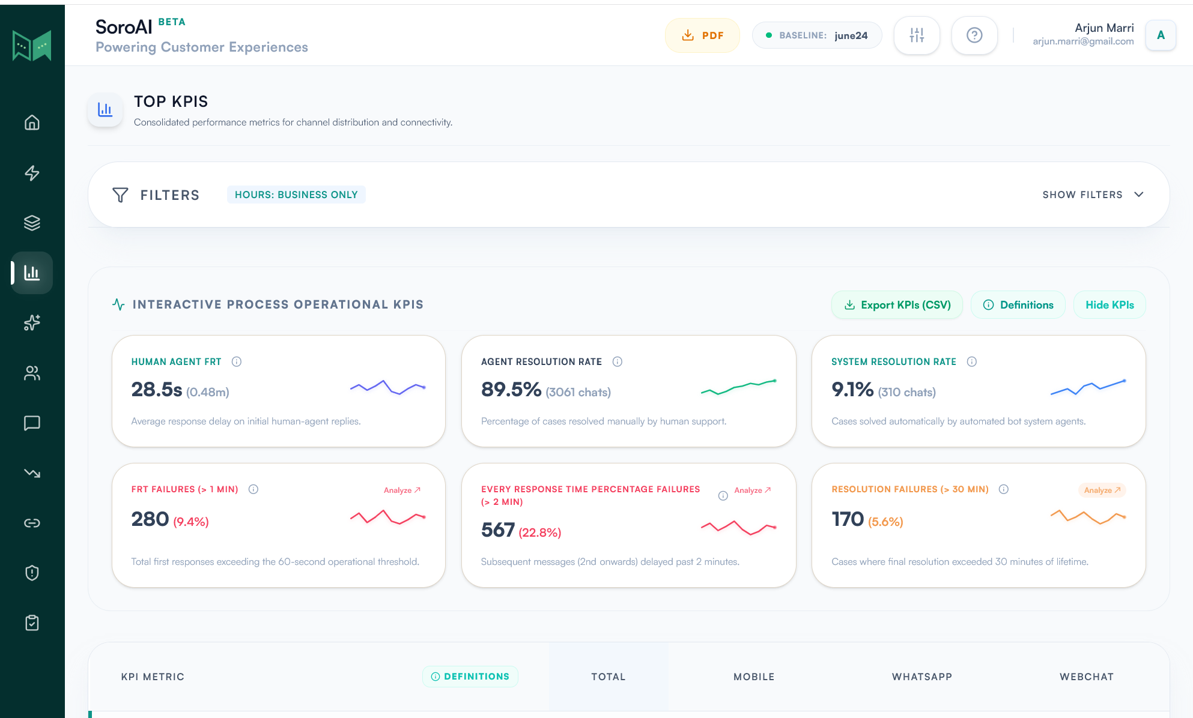Screen dimensions: 1193x718
Task: Click the 89.5% resolution rate value
Action: click(x=511, y=390)
